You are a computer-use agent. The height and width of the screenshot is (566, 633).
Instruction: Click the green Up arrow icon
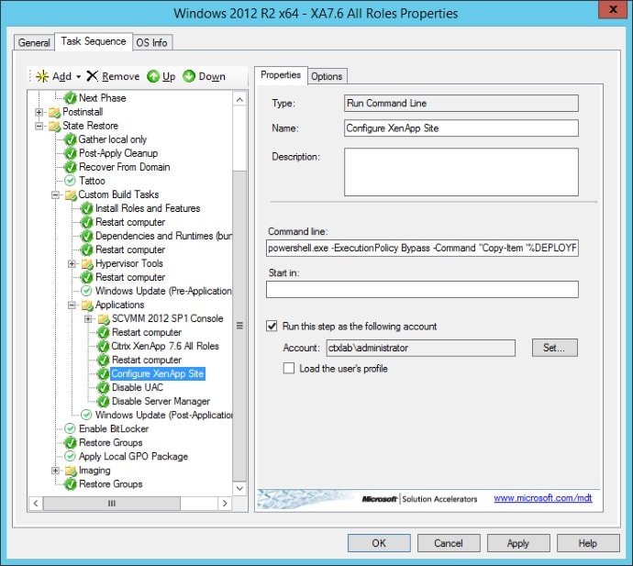click(x=153, y=76)
